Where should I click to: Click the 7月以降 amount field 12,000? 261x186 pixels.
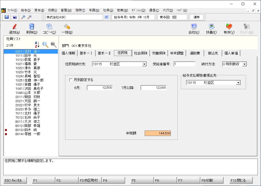pyautogui.click(x=153, y=88)
